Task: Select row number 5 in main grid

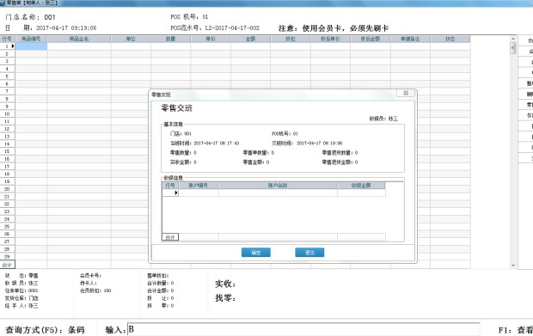Action: (7, 76)
